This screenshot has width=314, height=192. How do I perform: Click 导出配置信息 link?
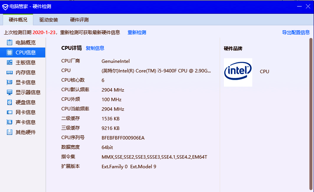[x=296, y=33]
